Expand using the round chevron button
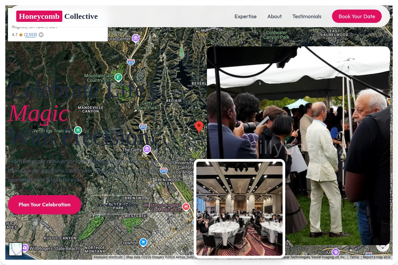398x265 pixels. click(383, 246)
